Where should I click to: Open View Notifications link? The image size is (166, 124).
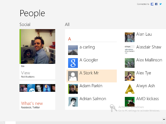click(28, 74)
